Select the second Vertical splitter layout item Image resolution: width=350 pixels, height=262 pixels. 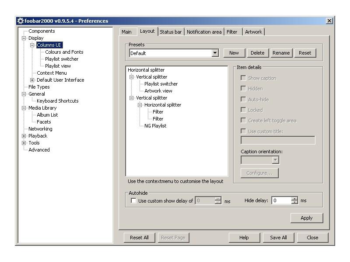(151, 98)
